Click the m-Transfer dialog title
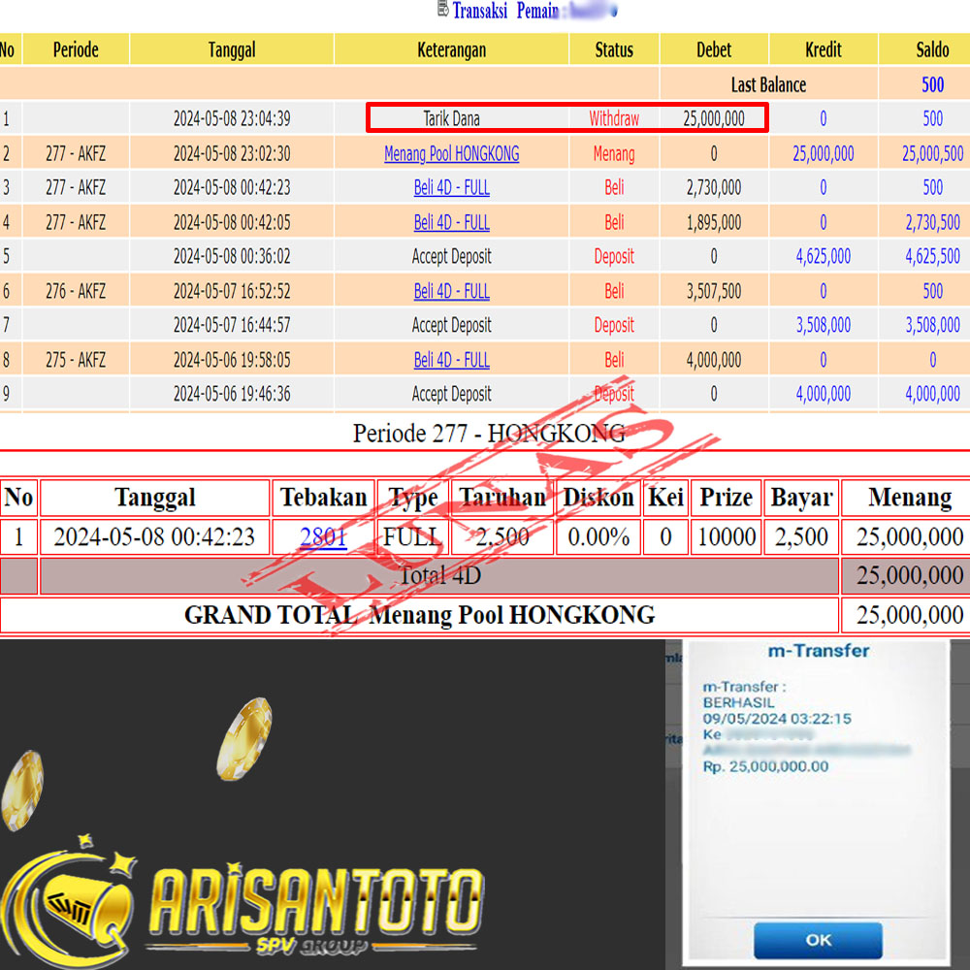Image resolution: width=970 pixels, height=970 pixels. [818, 651]
